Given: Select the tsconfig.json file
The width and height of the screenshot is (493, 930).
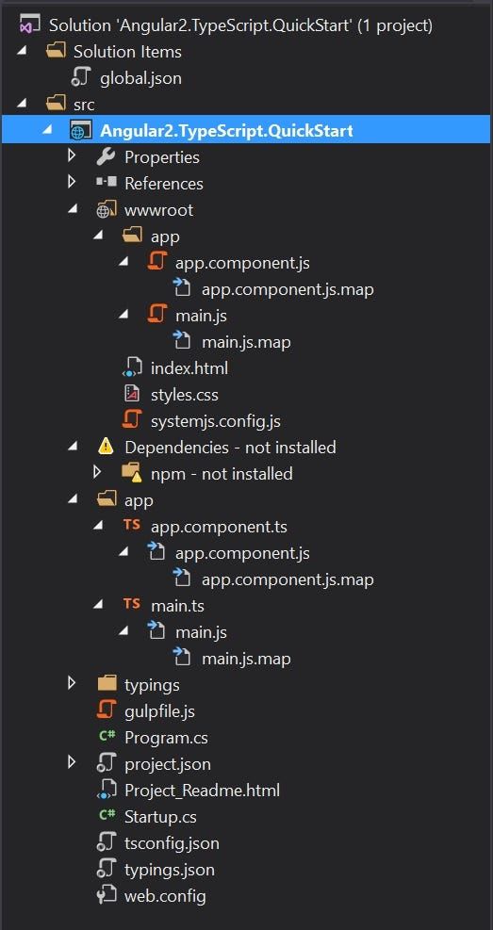Looking at the screenshot, I should click(172, 843).
